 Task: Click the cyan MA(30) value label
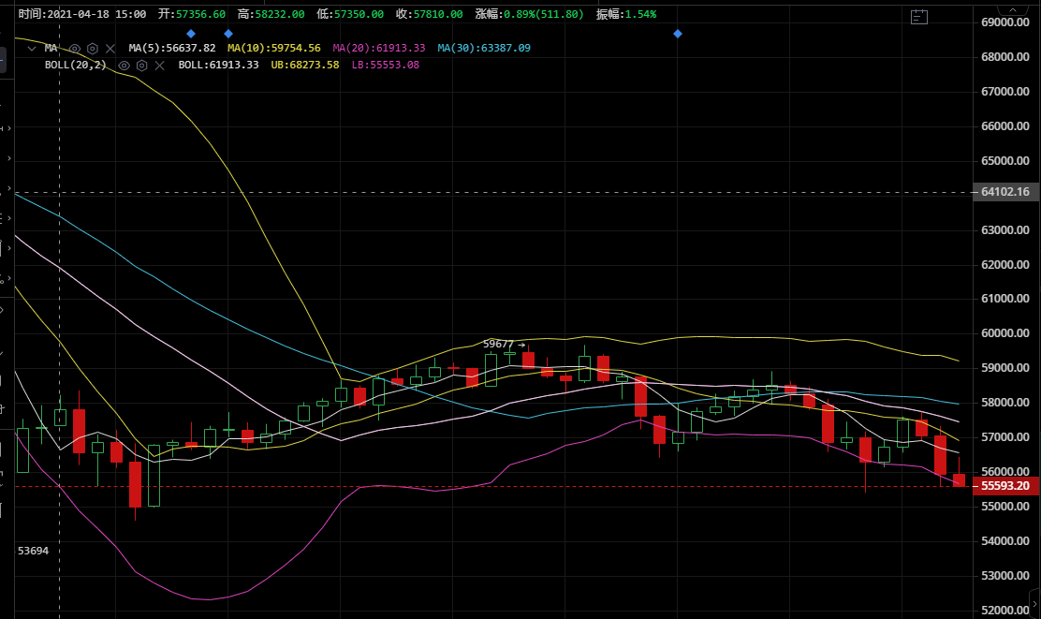coord(483,48)
